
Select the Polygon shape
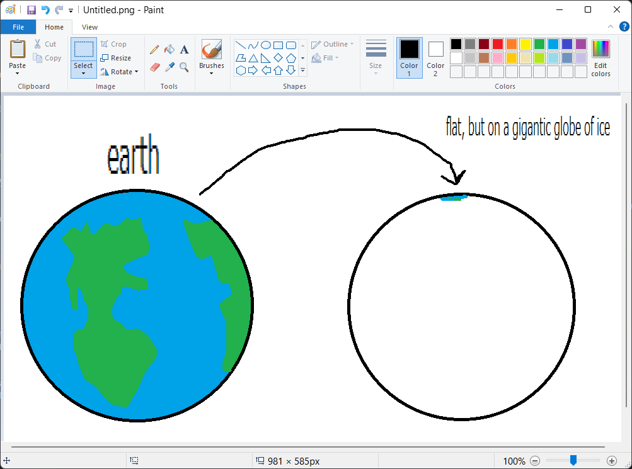pyautogui.click(x=240, y=58)
